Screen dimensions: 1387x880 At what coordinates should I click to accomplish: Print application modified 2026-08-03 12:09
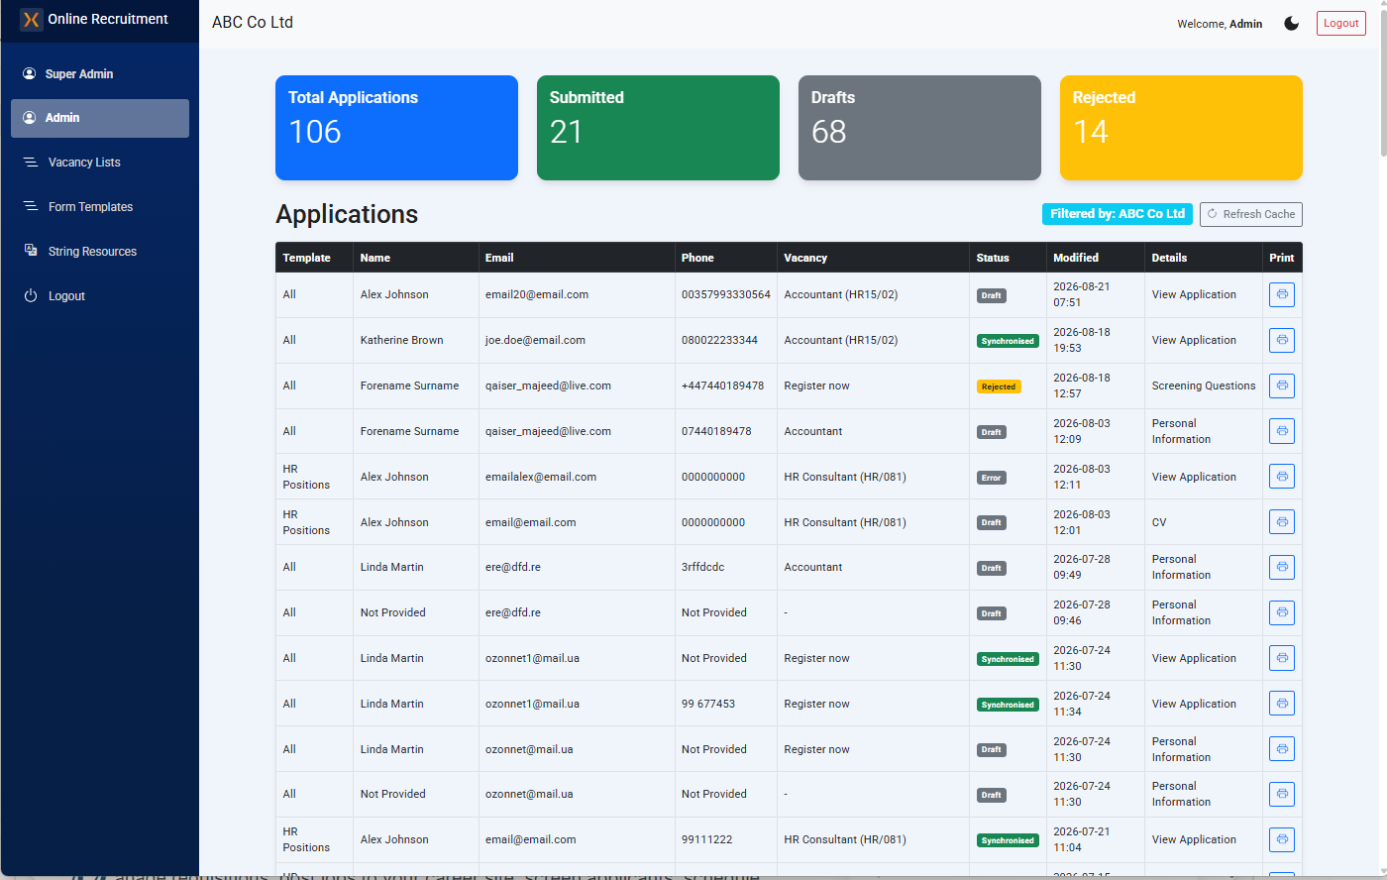coord(1282,431)
